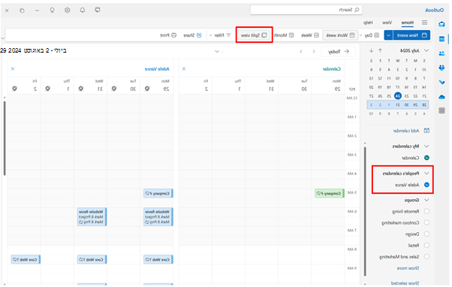Open the notifications bell in the title bar
This screenshot has height=287, width=452.
pos(83,10)
